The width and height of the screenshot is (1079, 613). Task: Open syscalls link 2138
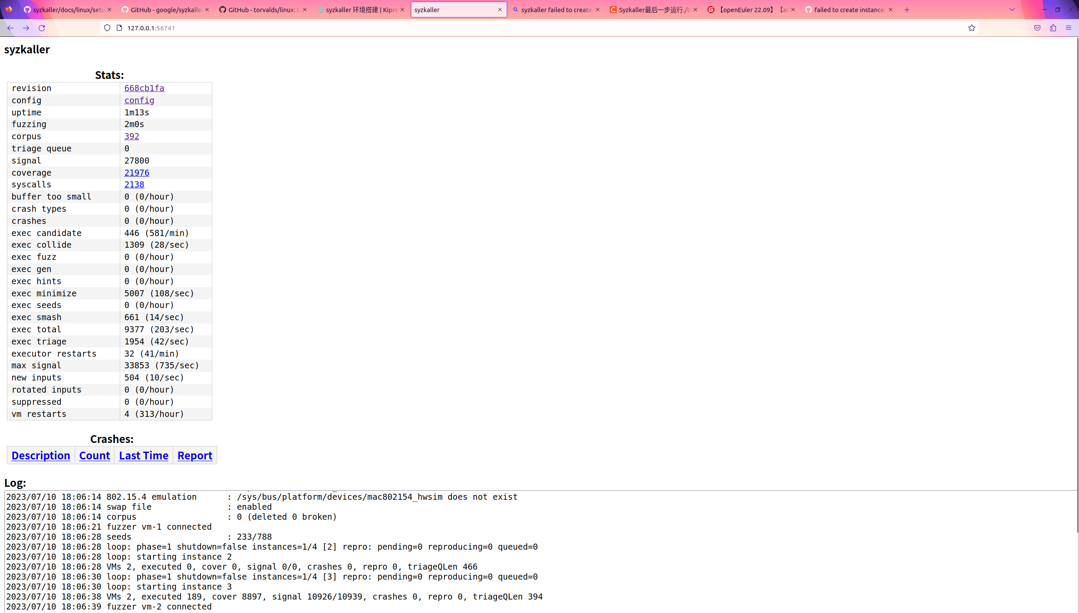[134, 184]
